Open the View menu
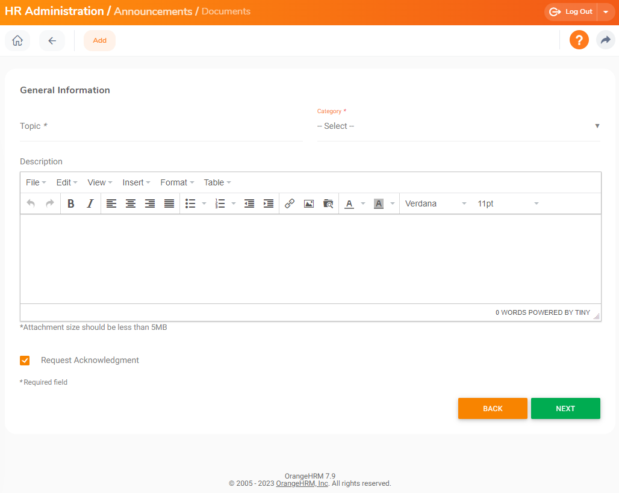 tap(100, 182)
